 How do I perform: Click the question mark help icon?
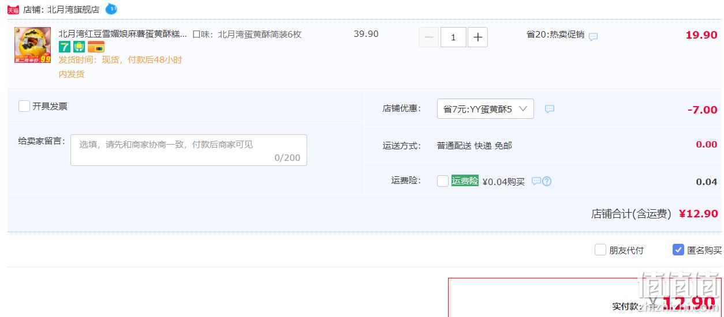pyautogui.click(x=547, y=181)
